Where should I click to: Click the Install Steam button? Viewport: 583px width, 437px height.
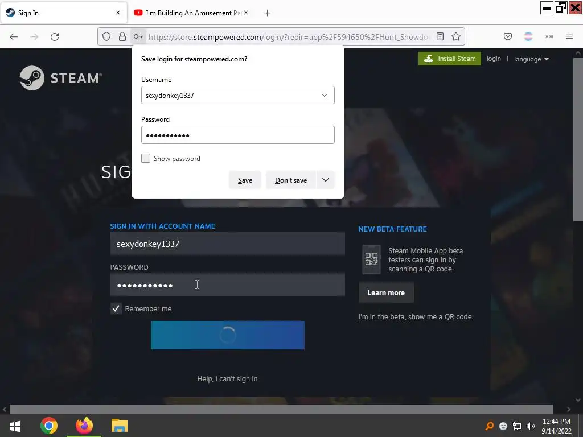pyautogui.click(x=450, y=59)
